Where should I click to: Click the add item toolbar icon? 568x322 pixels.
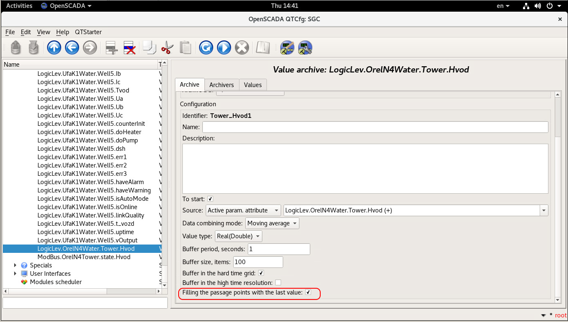point(112,47)
